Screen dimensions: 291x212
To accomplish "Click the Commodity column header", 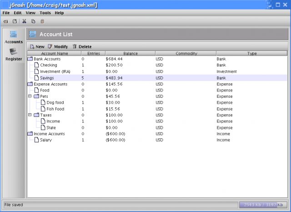I will click(x=186, y=54).
